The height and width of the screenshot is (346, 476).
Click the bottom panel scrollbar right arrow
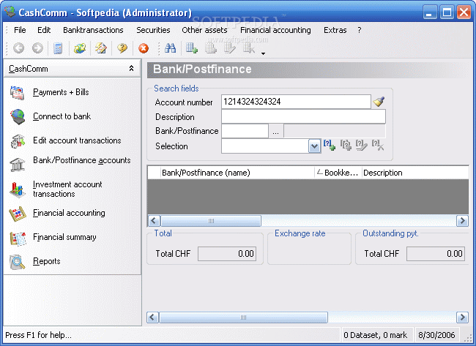tap(462, 317)
